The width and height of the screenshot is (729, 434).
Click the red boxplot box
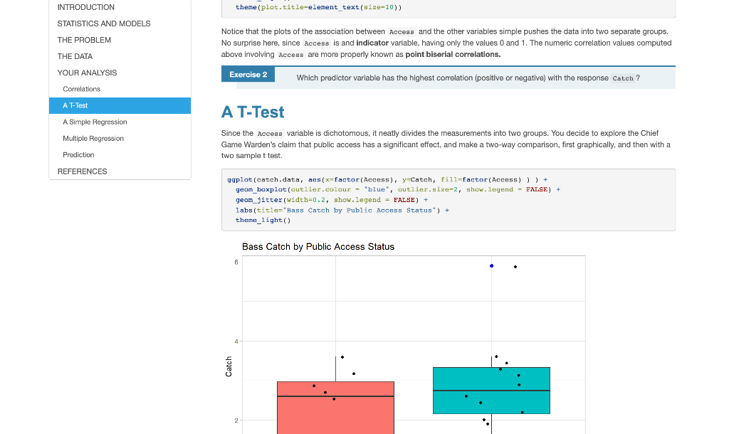tap(335, 409)
